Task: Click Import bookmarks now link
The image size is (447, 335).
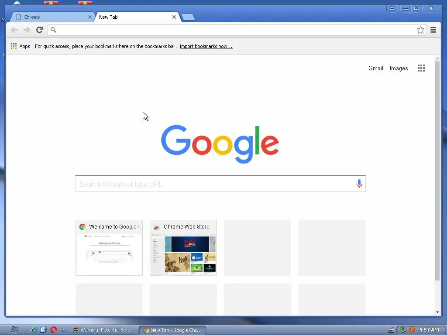Action: pos(206,46)
